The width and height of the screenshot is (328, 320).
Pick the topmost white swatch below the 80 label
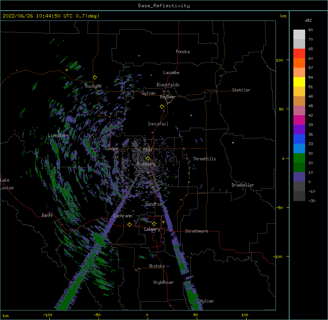coord(299,35)
